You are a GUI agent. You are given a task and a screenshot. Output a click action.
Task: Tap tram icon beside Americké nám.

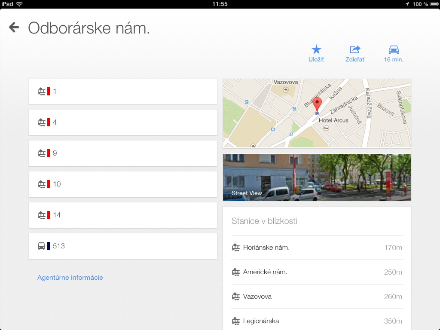point(236,272)
